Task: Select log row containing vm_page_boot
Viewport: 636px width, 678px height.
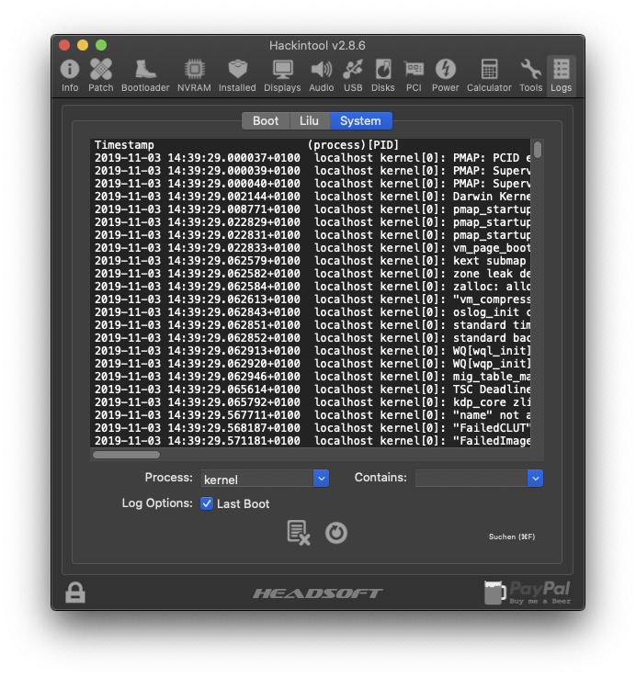Action: (311, 248)
